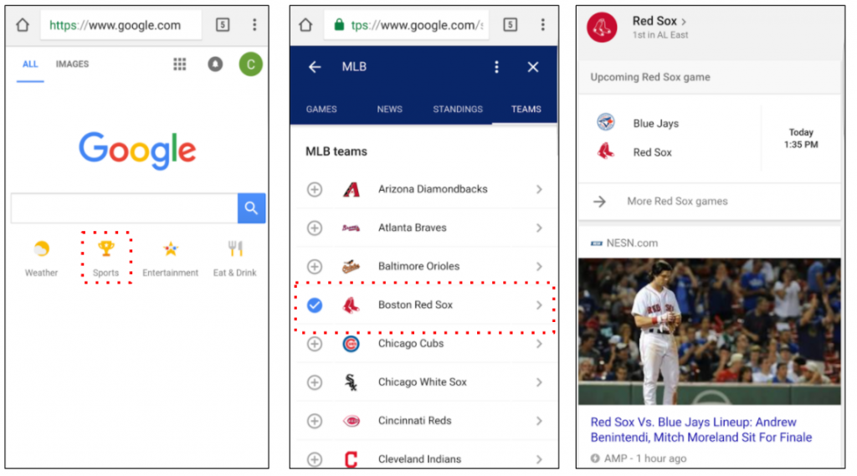This screenshot has width=857, height=476.
Task: Expand Cleveland Indians row chevron
Action: tap(539, 459)
